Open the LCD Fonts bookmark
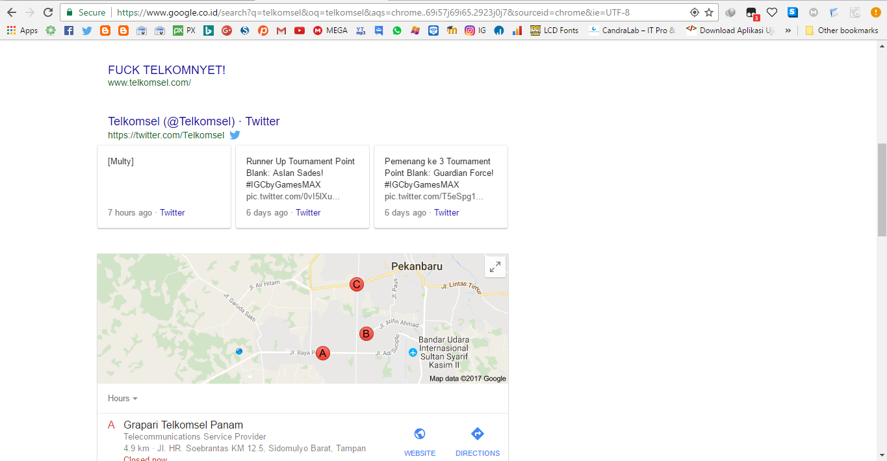 tap(554, 30)
